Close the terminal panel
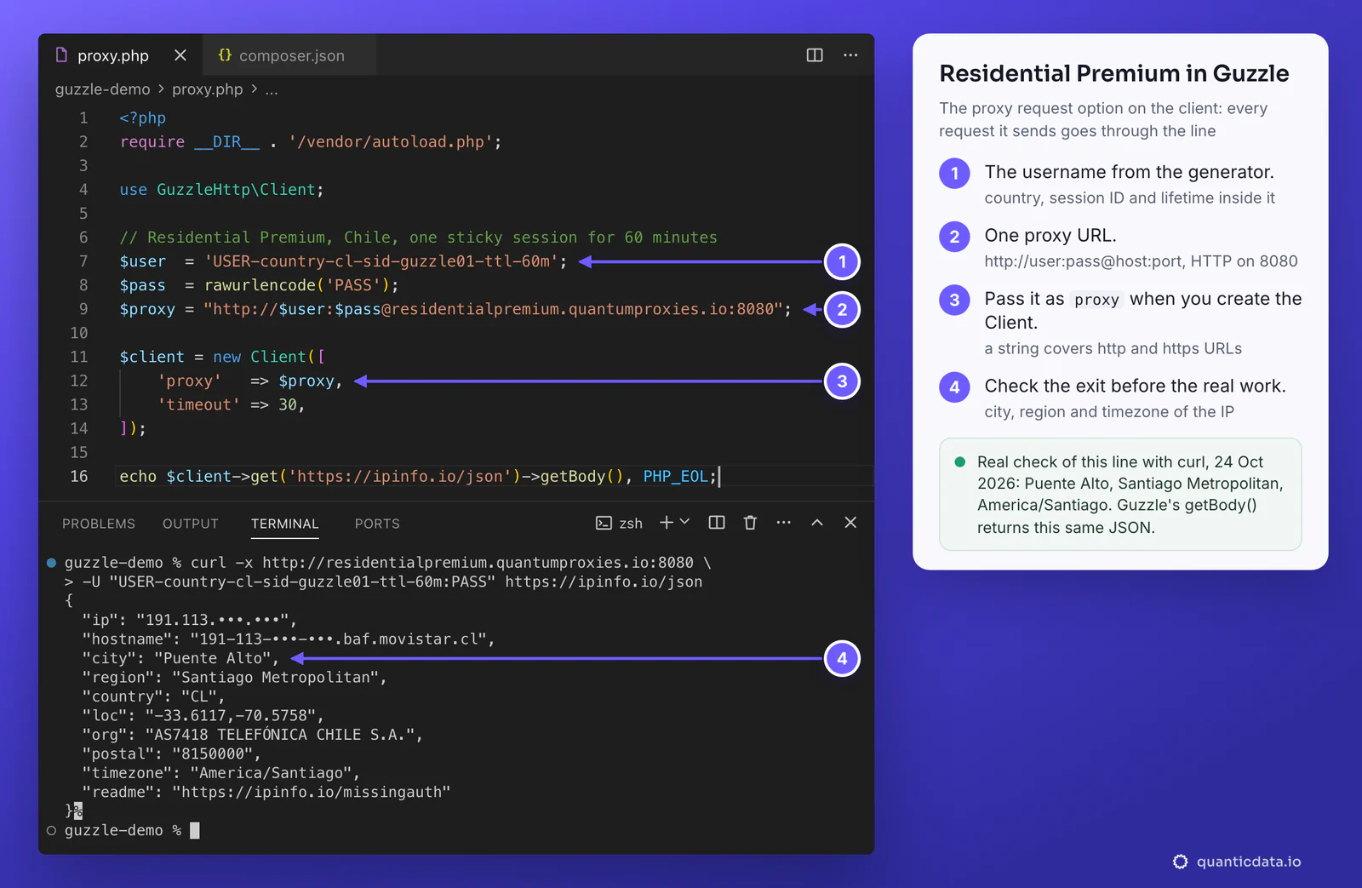Viewport: 1362px width, 888px height. (x=850, y=523)
